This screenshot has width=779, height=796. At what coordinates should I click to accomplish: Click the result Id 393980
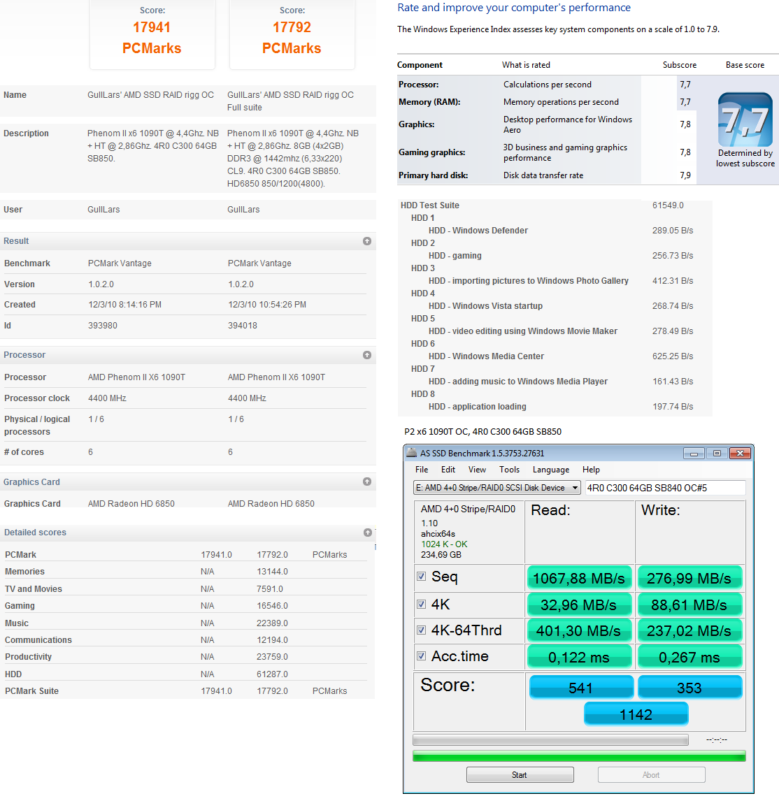103,326
